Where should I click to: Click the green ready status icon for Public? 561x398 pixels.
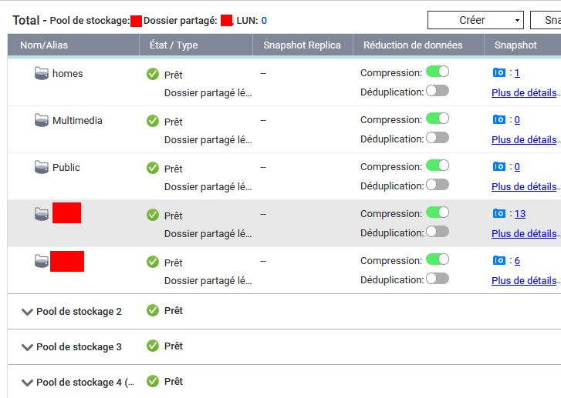[x=153, y=169]
